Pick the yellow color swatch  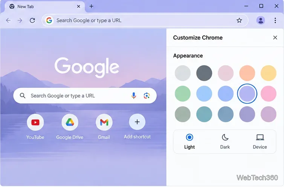tap(269, 73)
